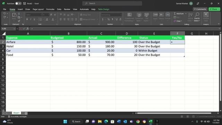
Task: Toggle Top Align
Action: coord(61,15)
